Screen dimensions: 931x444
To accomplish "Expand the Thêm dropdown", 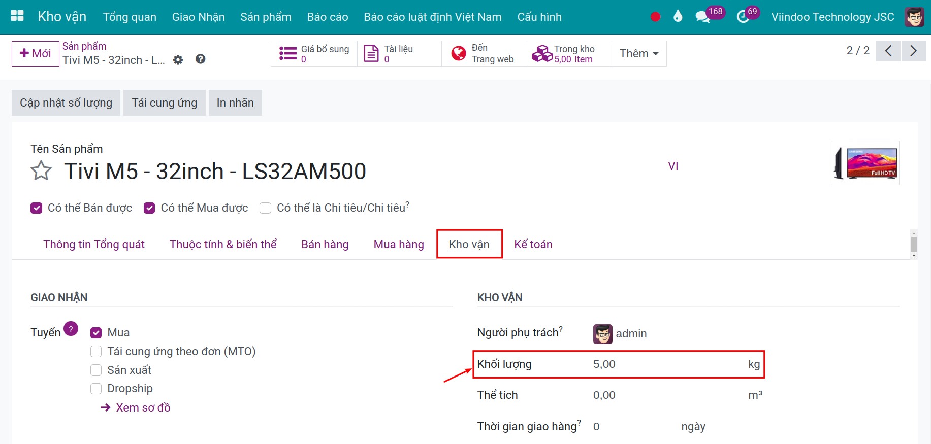I will (639, 54).
